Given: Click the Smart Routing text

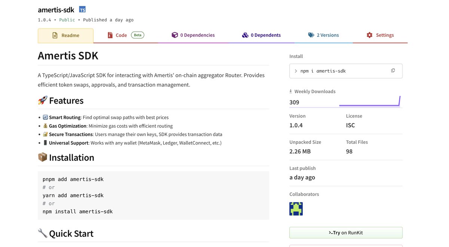Looking at the screenshot, I should [x=65, y=118].
